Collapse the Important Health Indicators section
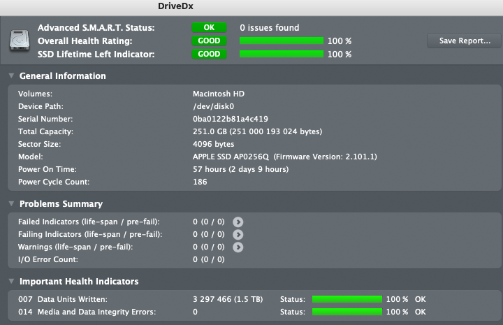Viewport: 503px width, 325px height. [12, 282]
